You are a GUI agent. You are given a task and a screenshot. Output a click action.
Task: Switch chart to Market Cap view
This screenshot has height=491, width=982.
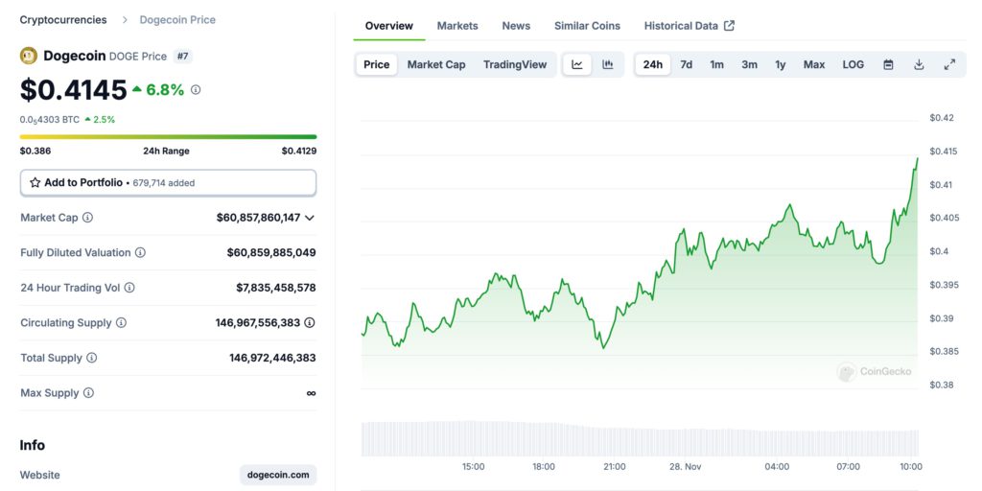pos(436,64)
